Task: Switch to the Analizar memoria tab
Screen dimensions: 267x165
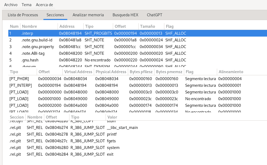Action: click(88, 15)
